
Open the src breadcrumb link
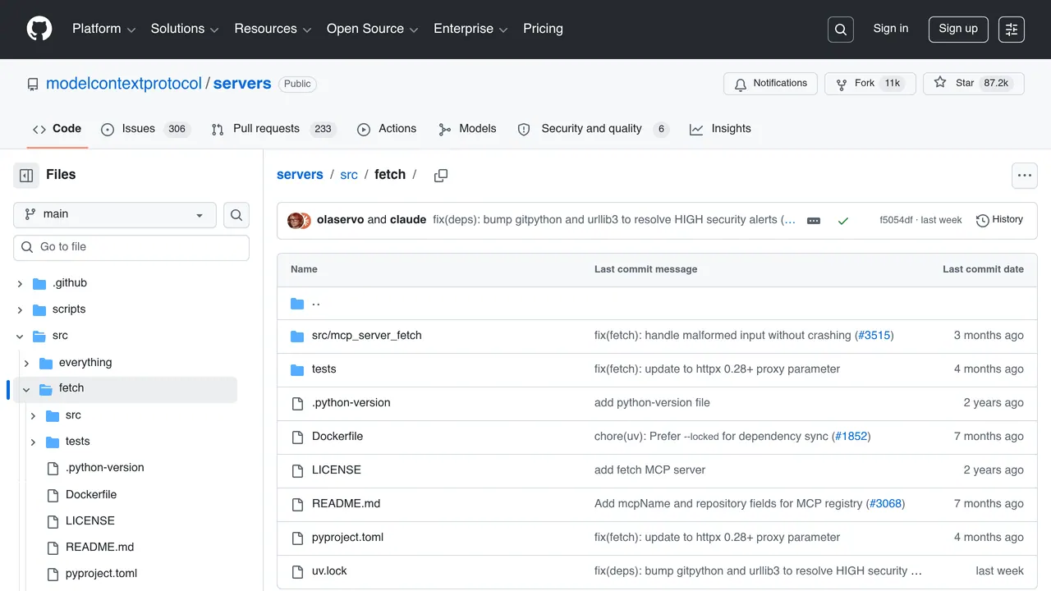coord(349,175)
